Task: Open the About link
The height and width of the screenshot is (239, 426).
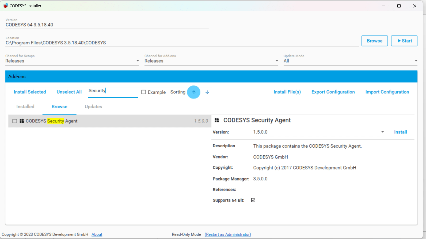Action: 97,234
